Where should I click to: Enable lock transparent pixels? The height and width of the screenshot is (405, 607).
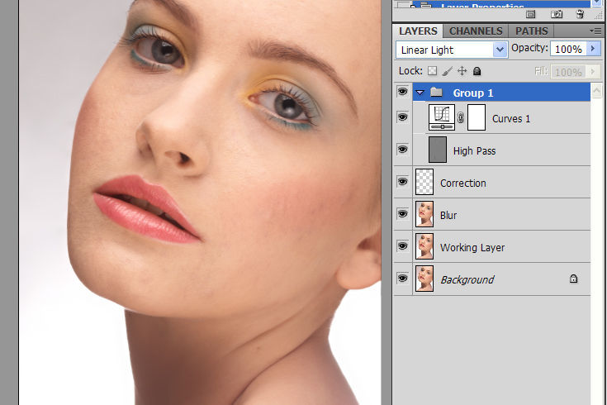pyautogui.click(x=432, y=71)
